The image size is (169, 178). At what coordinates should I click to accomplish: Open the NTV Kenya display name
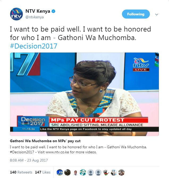point(38,11)
